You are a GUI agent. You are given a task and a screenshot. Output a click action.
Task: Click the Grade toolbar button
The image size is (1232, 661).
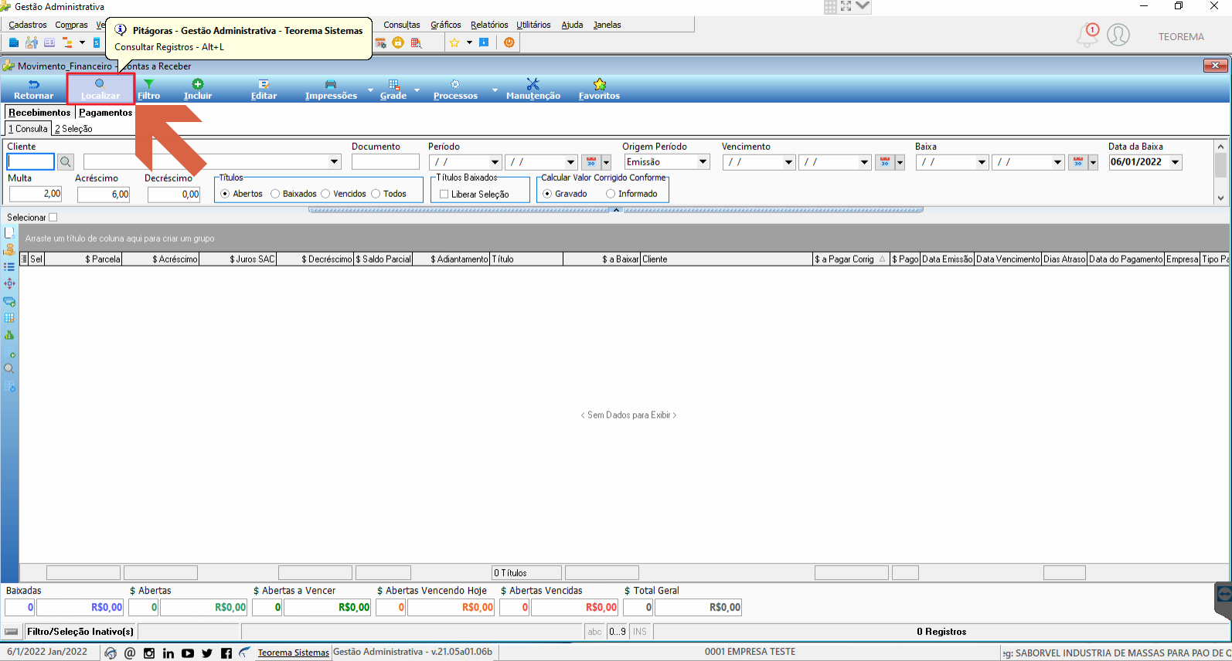pyautogui.click(x=393, y=90)
